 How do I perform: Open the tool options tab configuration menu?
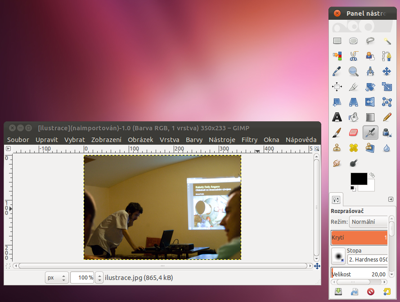pyautogui.click(x=391, y=200)
